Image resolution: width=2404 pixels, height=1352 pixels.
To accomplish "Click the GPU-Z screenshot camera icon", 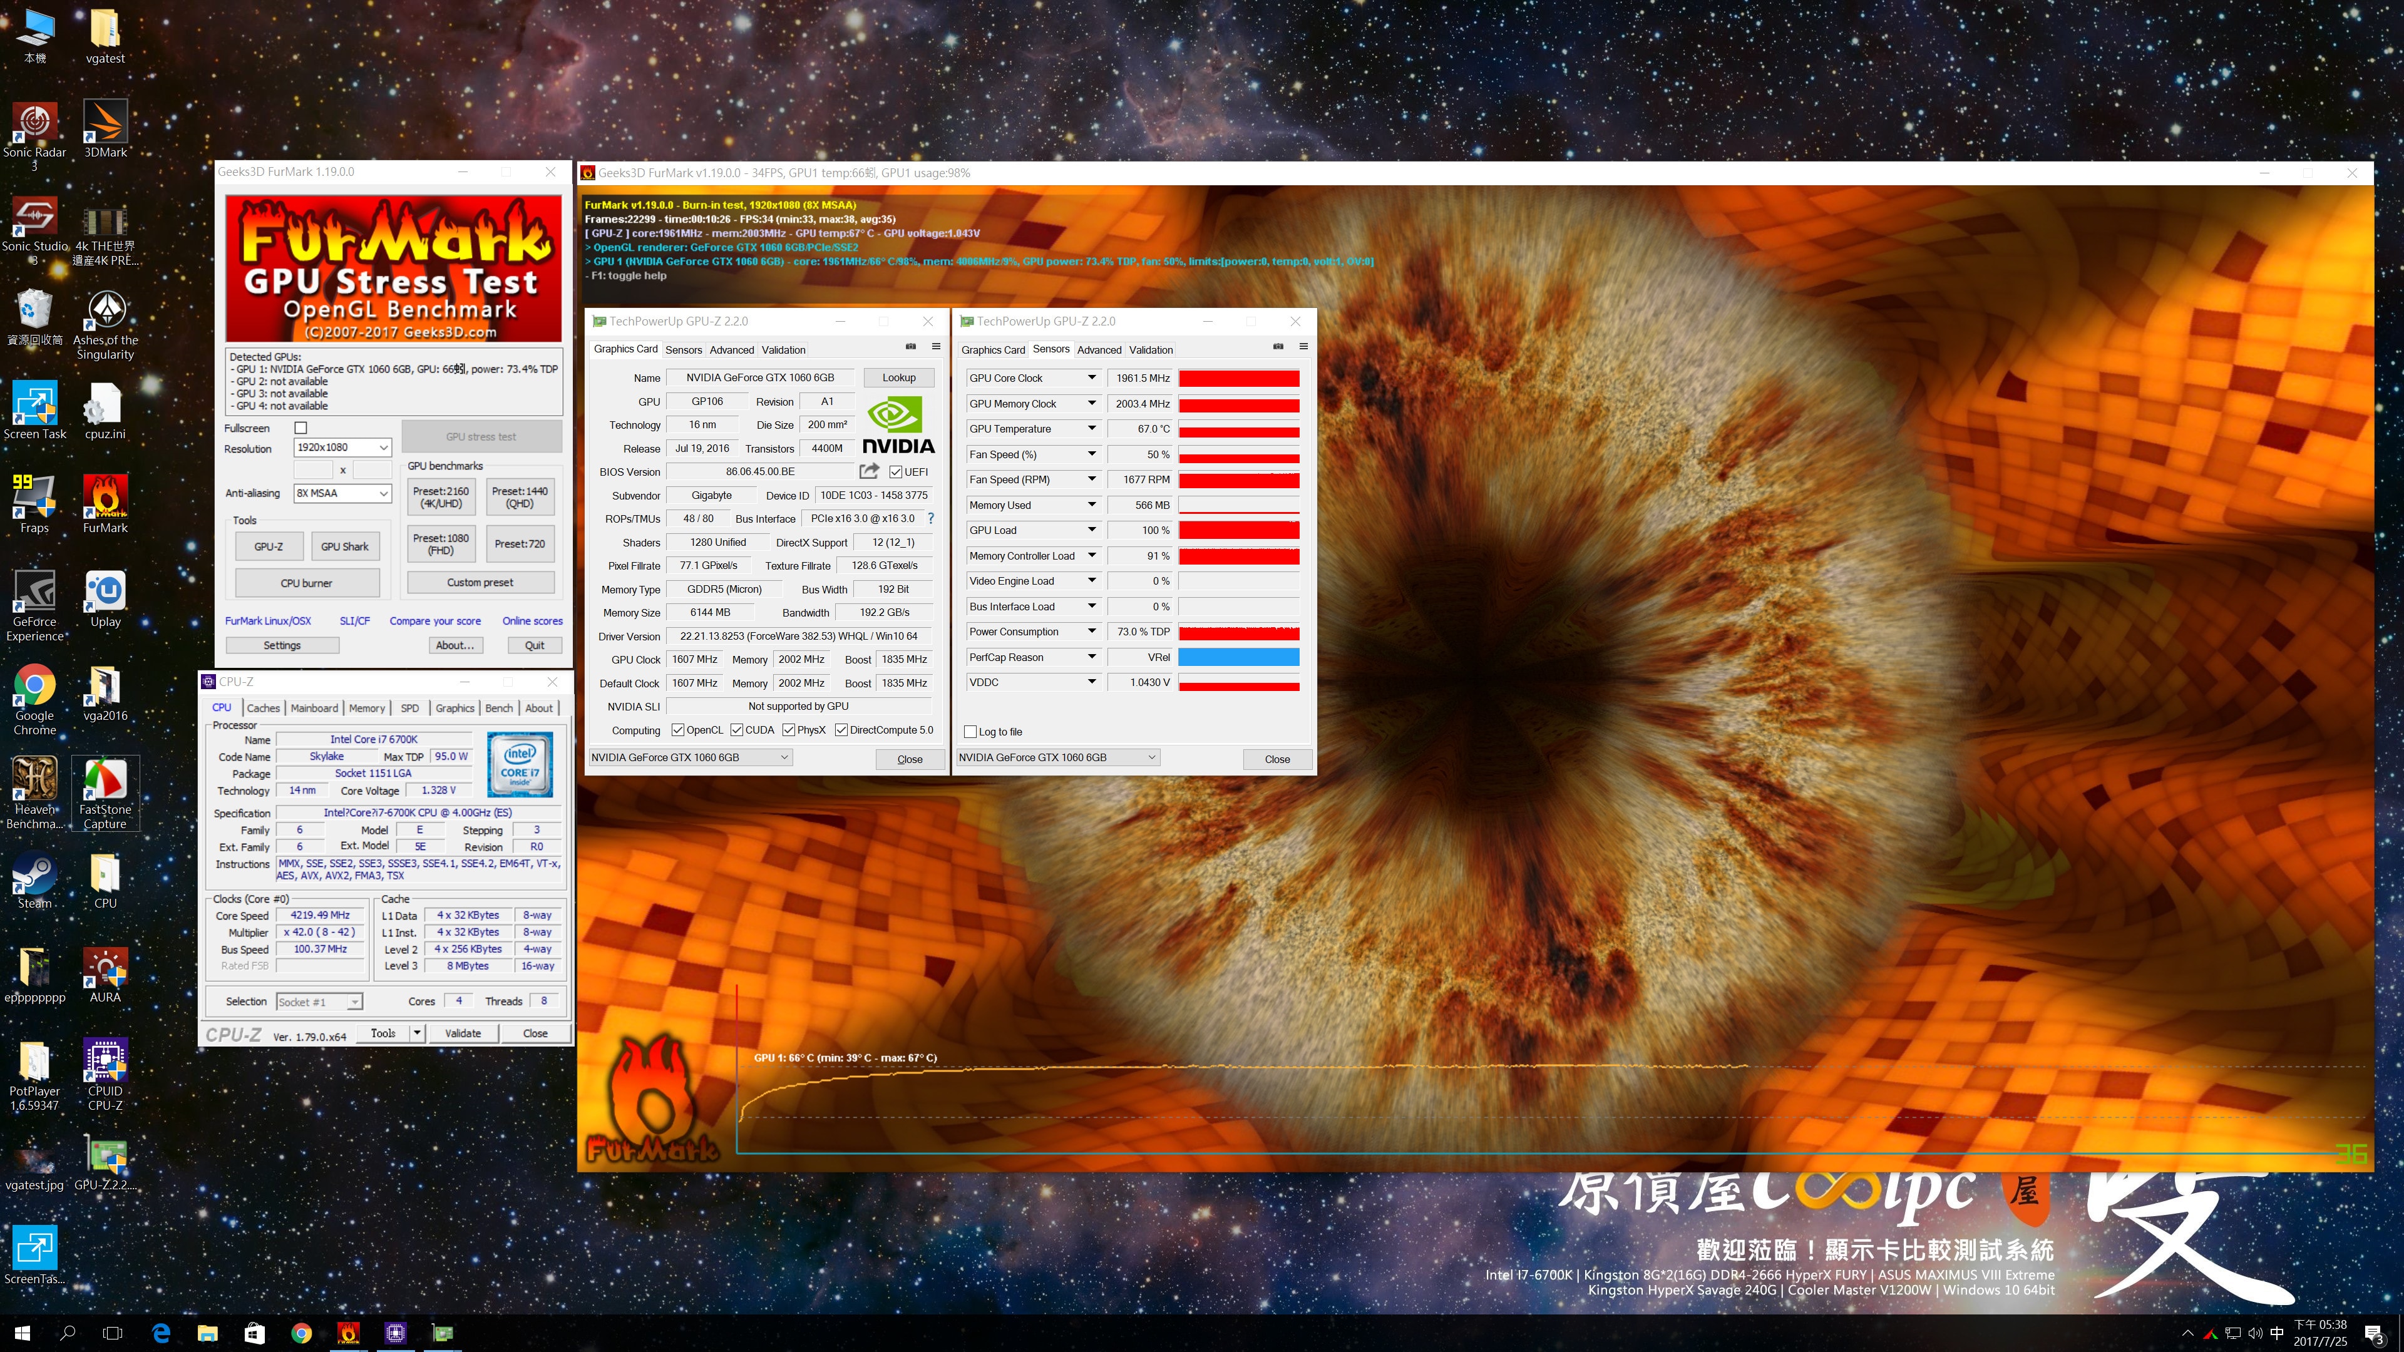I will (x=911, y=346).
